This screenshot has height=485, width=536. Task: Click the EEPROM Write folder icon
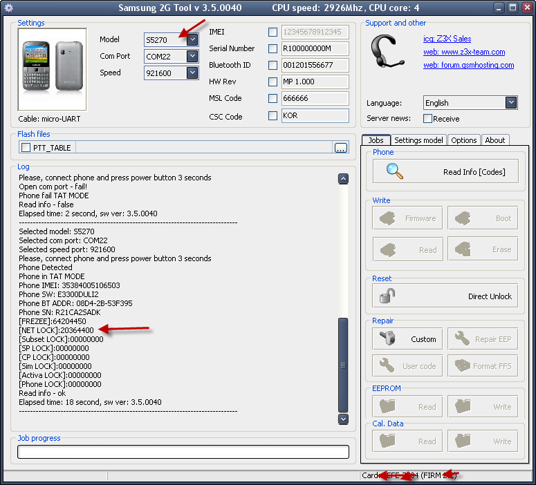click(x=463, y=406)
